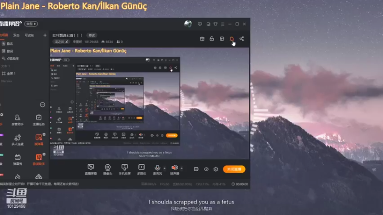Click the save/disk icon in title bar
383x215 pixels.
tap(208, 24)
